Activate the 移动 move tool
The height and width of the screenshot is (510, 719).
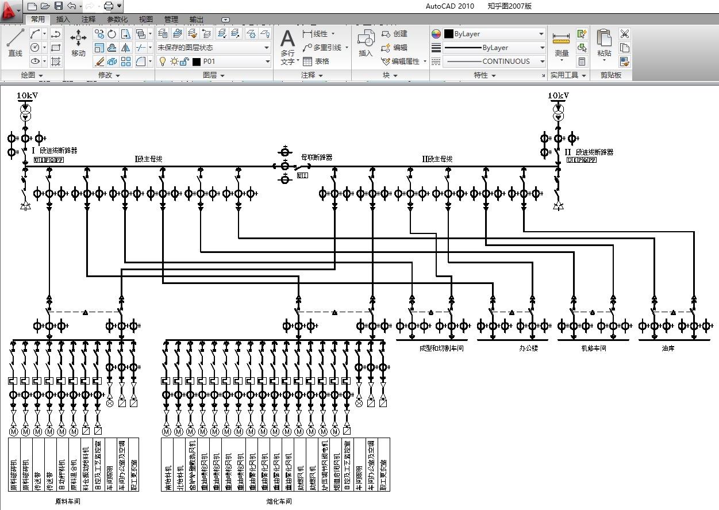pos(78,43)
